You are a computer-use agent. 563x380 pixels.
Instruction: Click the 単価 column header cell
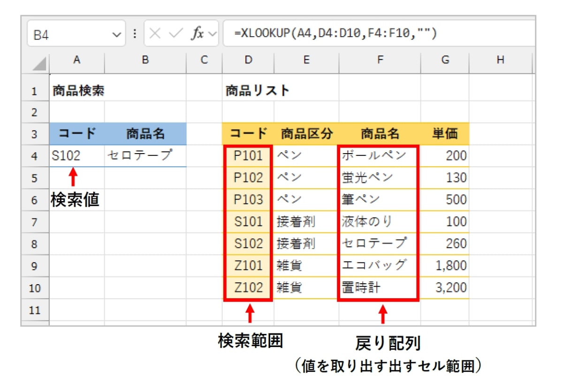pos(445,134)
